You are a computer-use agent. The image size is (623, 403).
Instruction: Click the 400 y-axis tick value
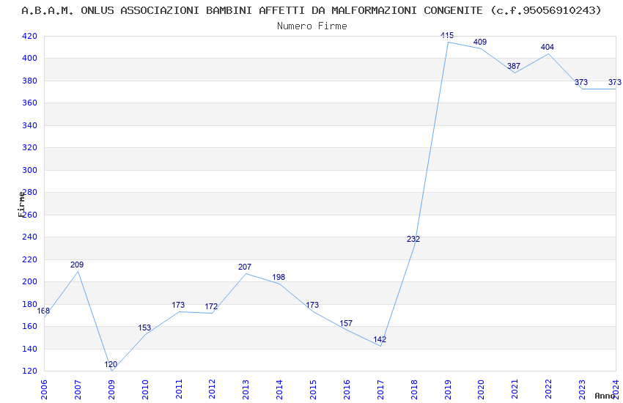point(30,59)
